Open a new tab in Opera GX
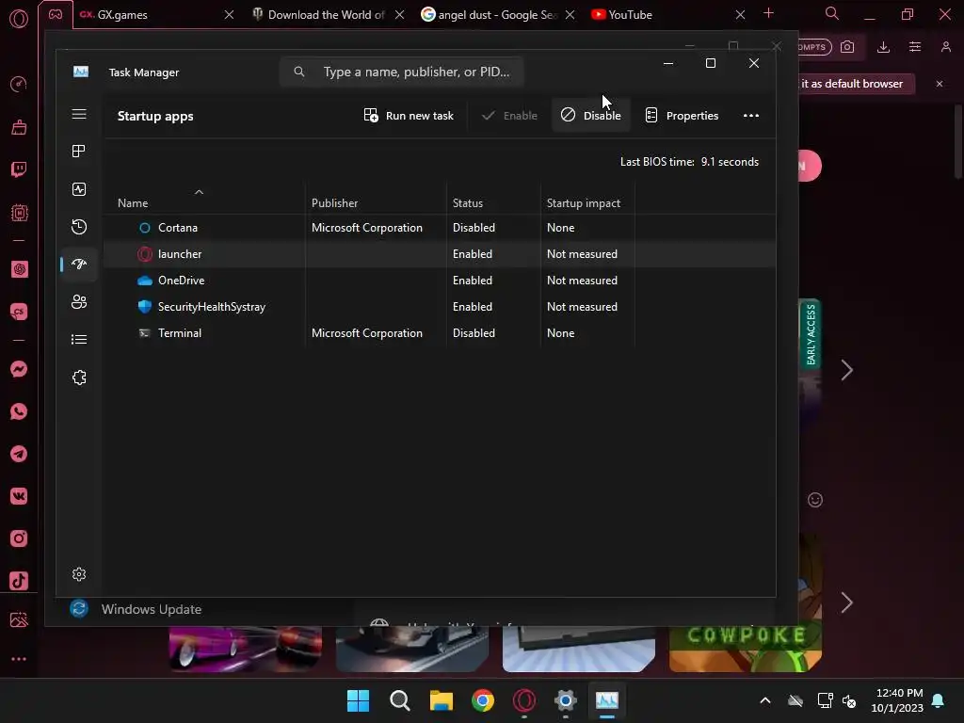Viewport: 964px width, 723px height. pos(768,13)
